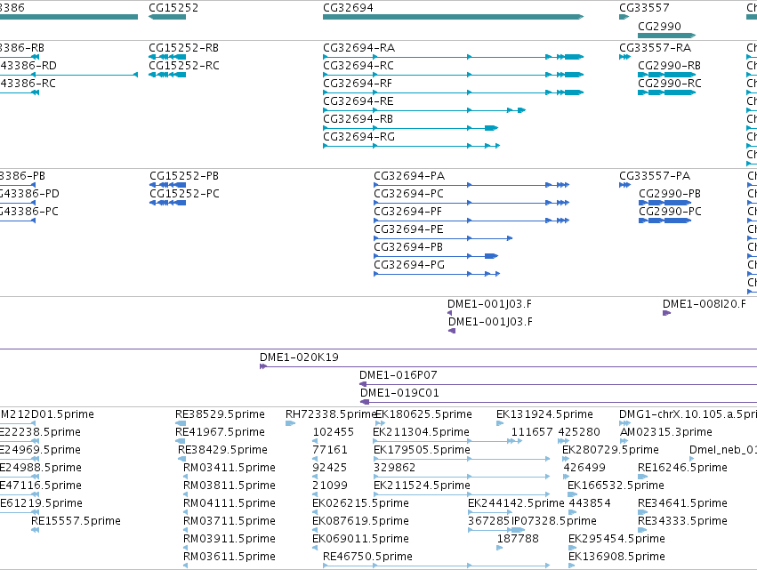Viewport: 757px width, 570px height.
Task: Pick EST RM04111.5prime
Action: [x=230, y=504]
